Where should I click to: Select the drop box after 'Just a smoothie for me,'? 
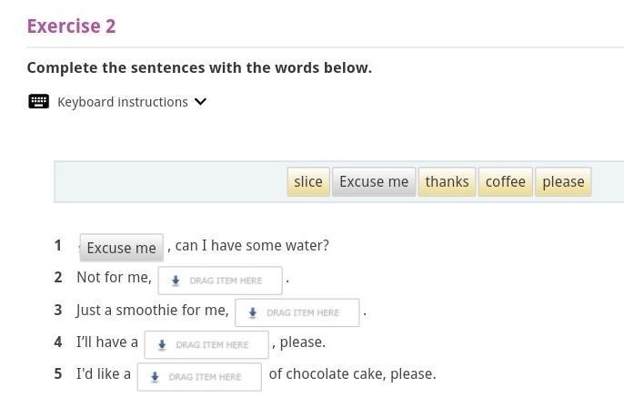[x=297, y=312]
